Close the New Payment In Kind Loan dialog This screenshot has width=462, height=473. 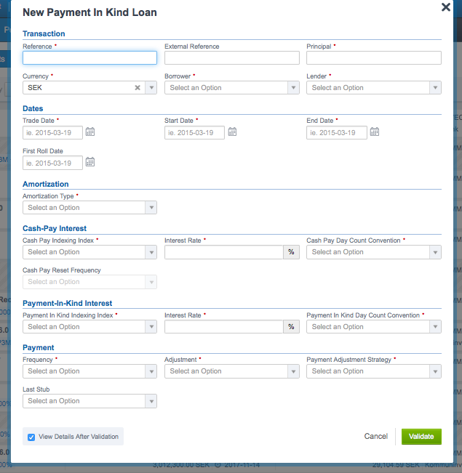[446, 7]
